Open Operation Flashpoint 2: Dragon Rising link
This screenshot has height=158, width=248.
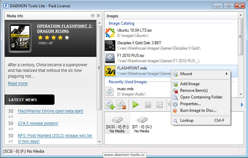tap(65, 28)
